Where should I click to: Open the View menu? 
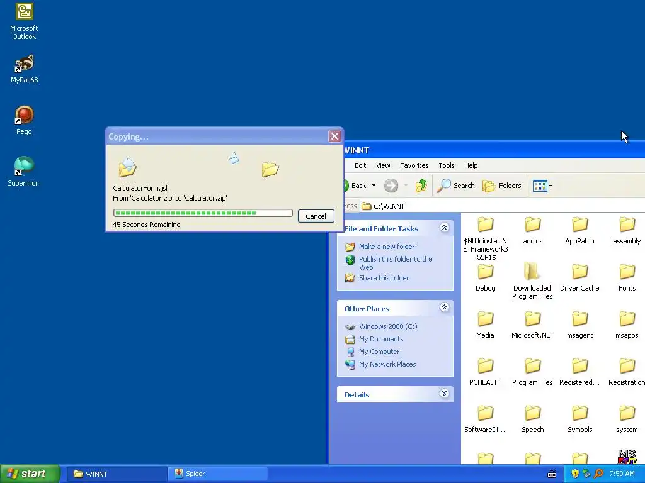point(383,165)
